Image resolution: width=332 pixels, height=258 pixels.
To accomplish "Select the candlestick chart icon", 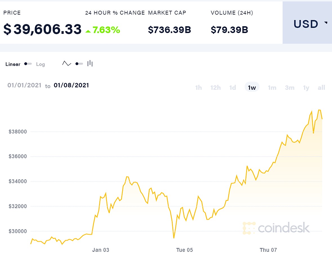I will (x=90, y=63).
